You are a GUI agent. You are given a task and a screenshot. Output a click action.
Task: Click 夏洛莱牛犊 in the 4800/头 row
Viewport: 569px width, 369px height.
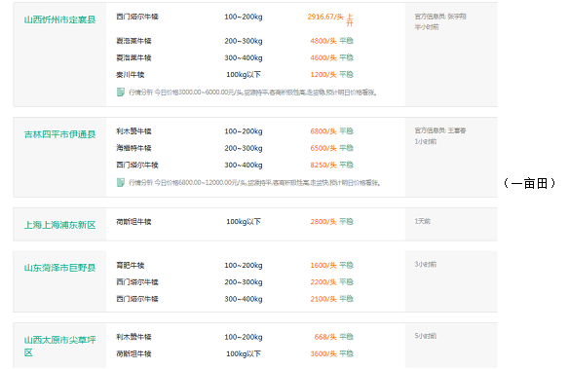(133, 41)
